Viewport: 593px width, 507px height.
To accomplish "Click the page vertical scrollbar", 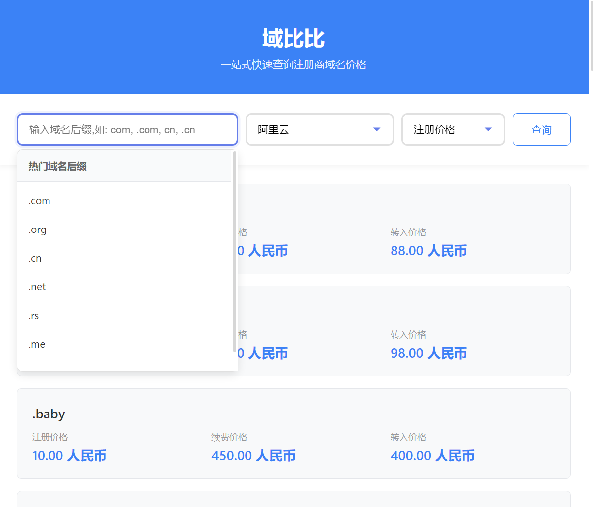I will (591, 35).
